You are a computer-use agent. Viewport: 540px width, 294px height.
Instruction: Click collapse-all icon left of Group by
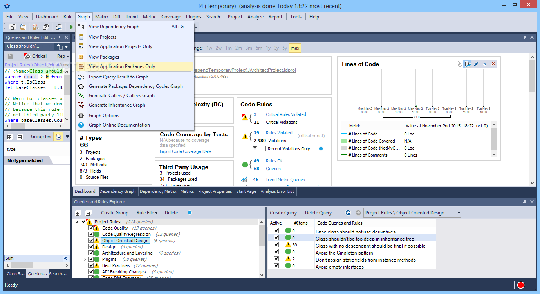coord(20,137)
